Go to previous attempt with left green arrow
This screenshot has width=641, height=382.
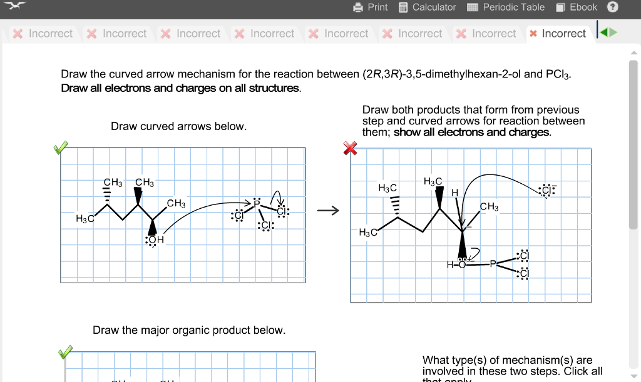(x=604, y=33)
